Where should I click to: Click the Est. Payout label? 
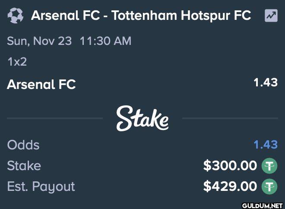(x=41, y=187)
